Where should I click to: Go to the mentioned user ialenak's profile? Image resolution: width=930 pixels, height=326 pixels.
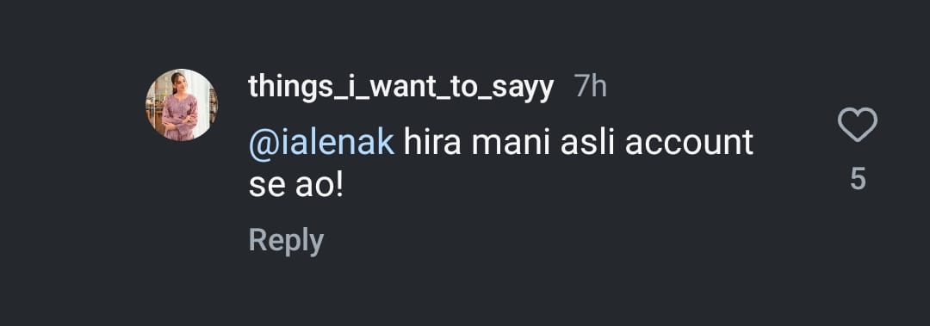pyautogui.click(x=321, y=143)
